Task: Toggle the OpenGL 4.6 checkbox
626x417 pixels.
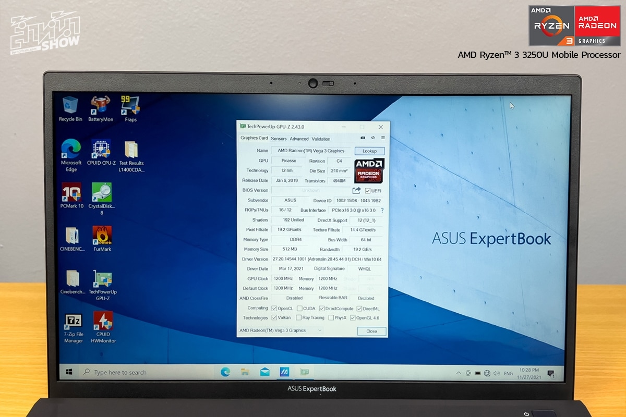Action: tap(353, 318)
